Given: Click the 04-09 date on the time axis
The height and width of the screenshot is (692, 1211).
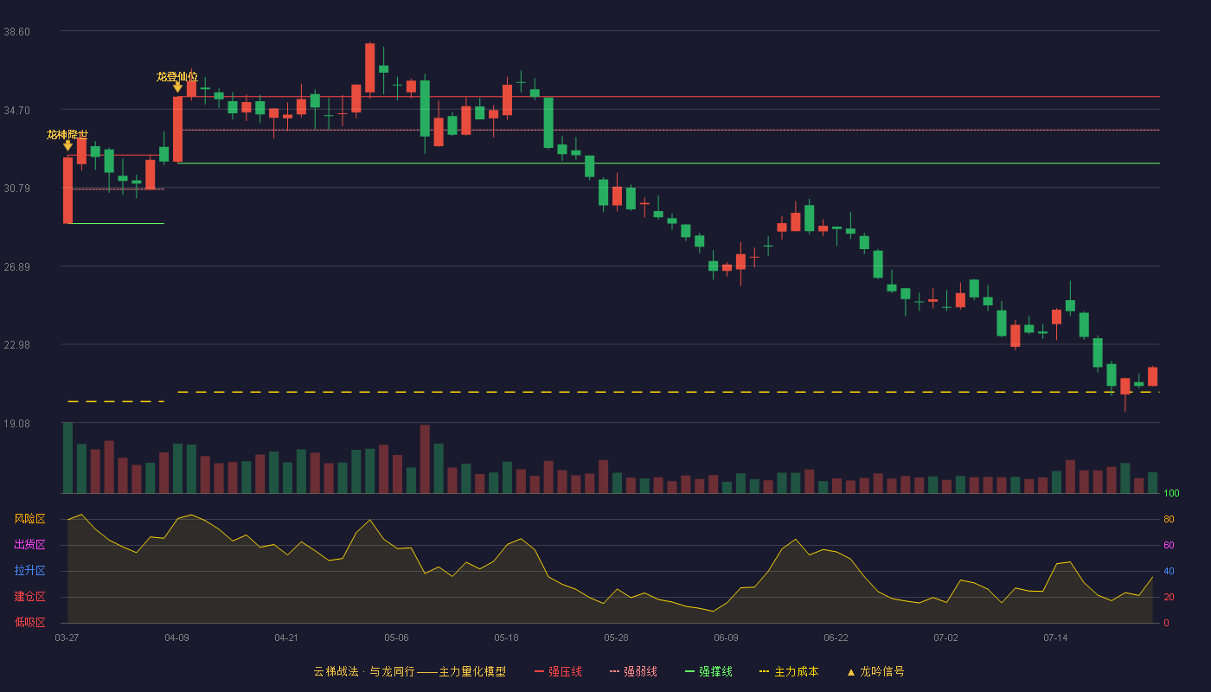Looking at the screenshot, I should point(177,638).
